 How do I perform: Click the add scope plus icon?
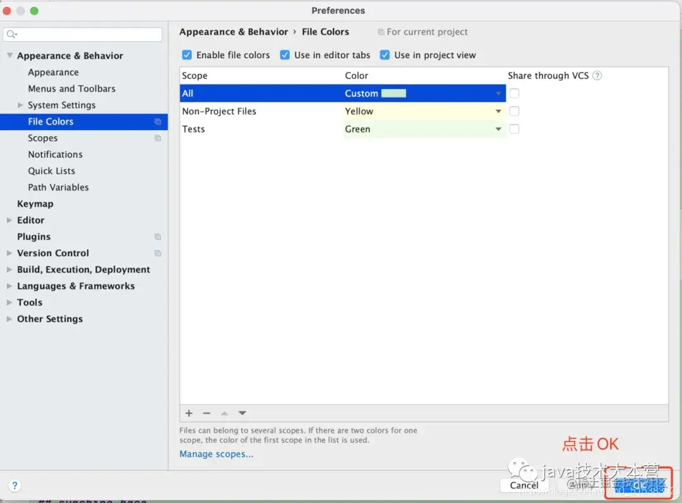[x=189, y=413]
